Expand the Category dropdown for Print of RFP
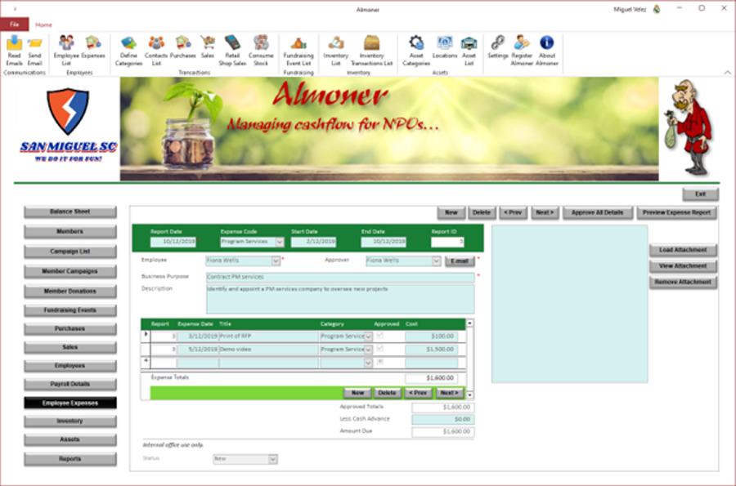The image size is (736, 486). tap(369, 337)
